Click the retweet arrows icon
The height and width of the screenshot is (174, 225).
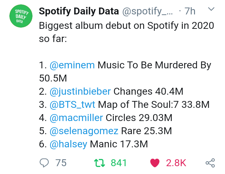click(99, 163)
